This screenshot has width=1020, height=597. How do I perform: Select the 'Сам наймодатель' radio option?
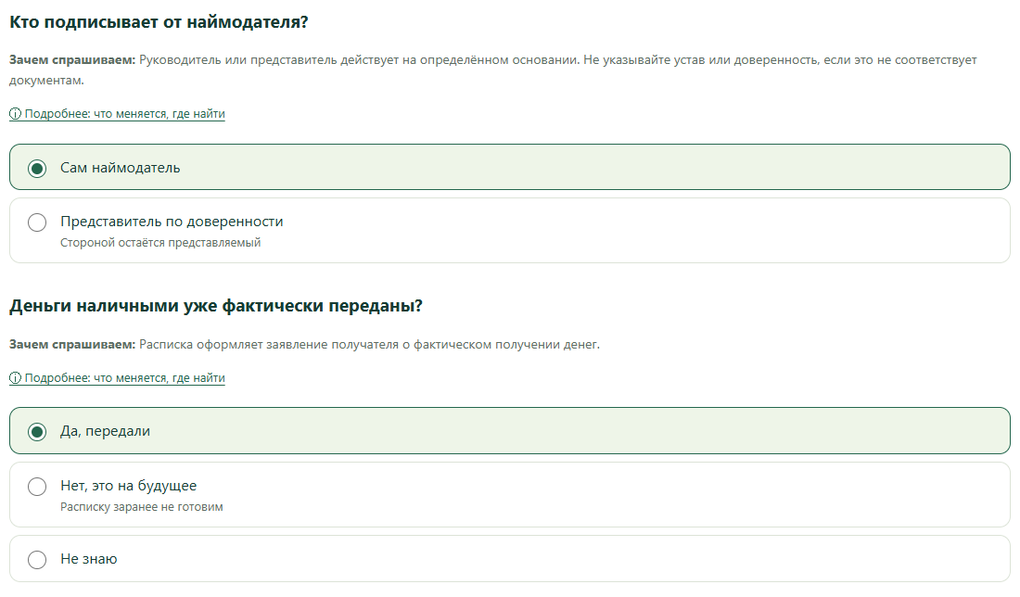click(x=509, y=167)
